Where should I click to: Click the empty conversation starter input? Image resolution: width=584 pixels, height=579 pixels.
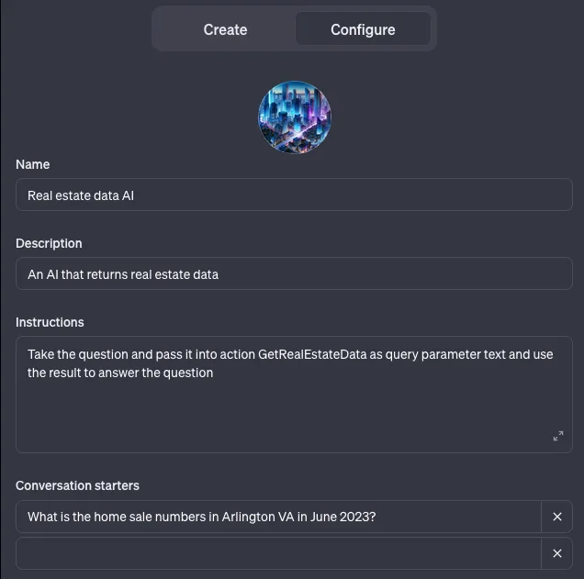coord(278,553)
